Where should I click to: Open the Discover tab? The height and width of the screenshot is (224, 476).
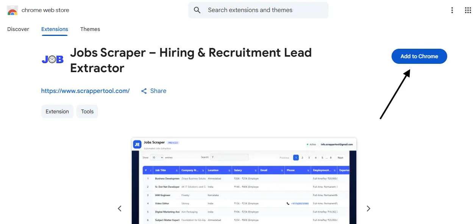tap(18, 29)
